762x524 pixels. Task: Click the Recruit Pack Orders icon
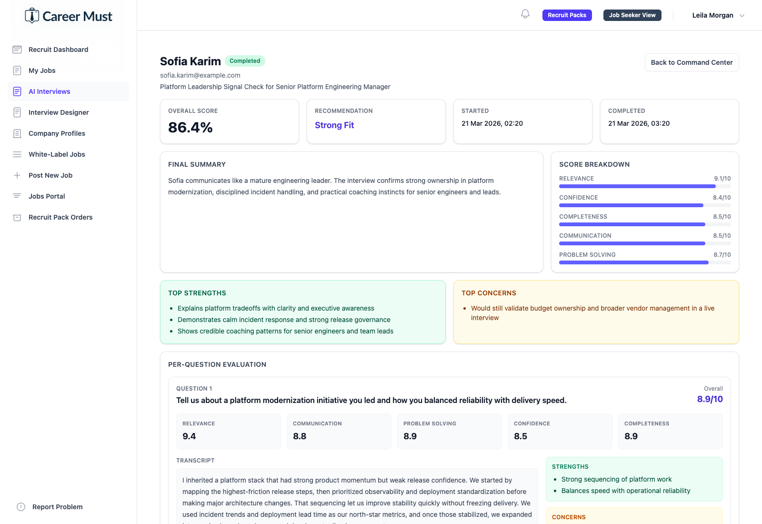tap(18, 217)
